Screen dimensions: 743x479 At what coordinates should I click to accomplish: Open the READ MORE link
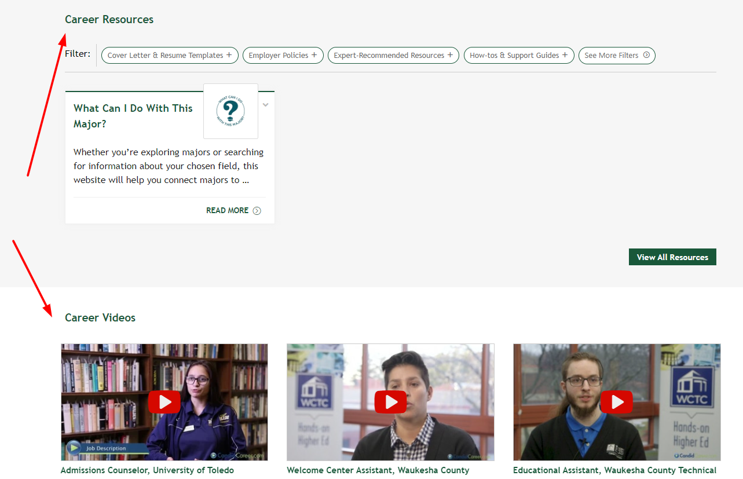[x=228, y=211]
